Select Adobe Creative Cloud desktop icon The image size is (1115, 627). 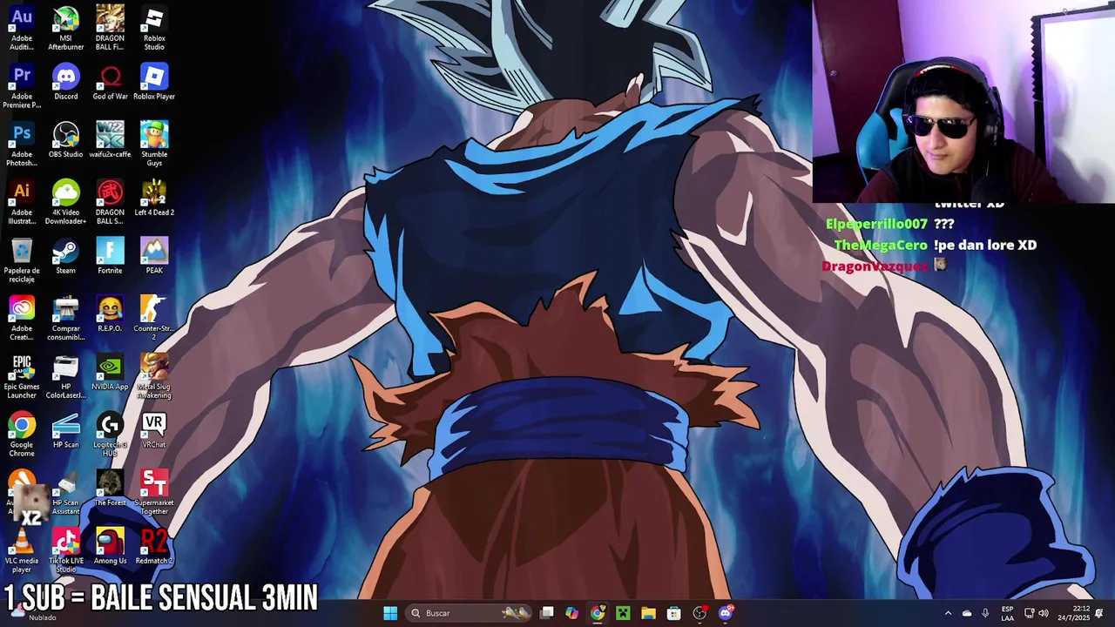click(22, 319)
